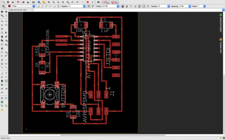Open the Fusion Sync side tab

click(x=221, y=45)
